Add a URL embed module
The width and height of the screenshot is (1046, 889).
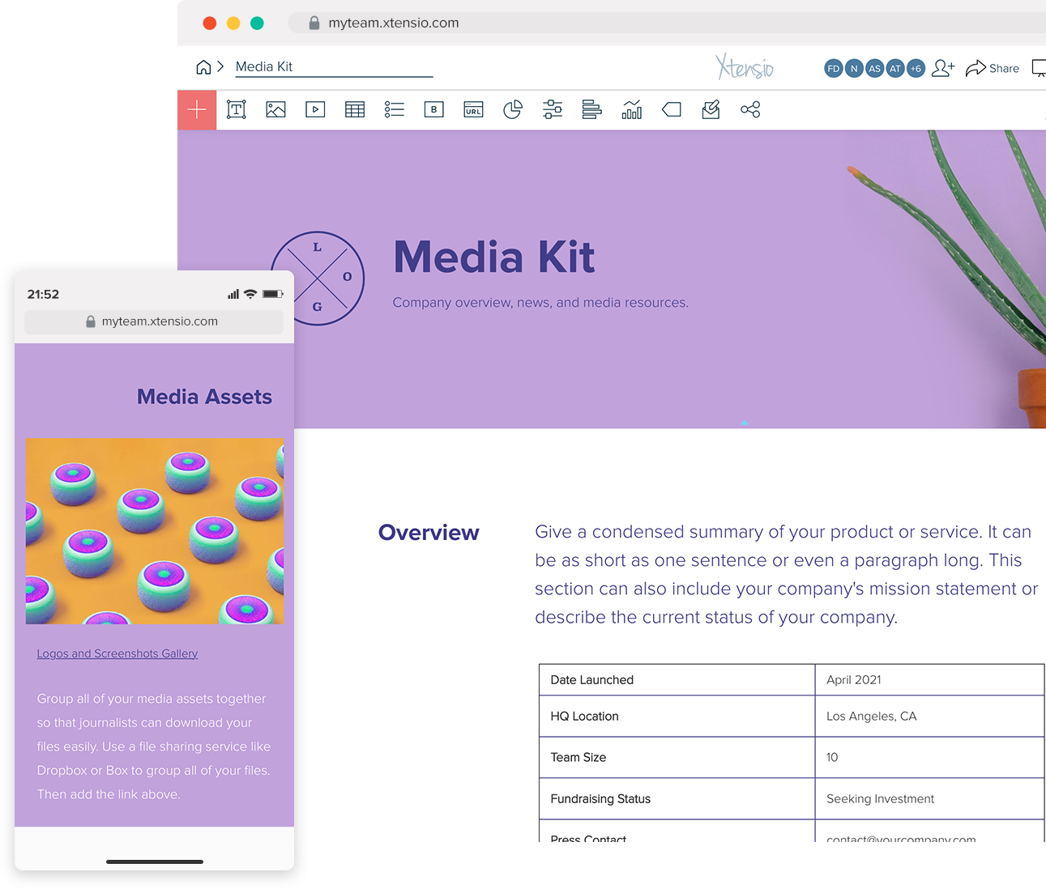[x=472, y=109]
